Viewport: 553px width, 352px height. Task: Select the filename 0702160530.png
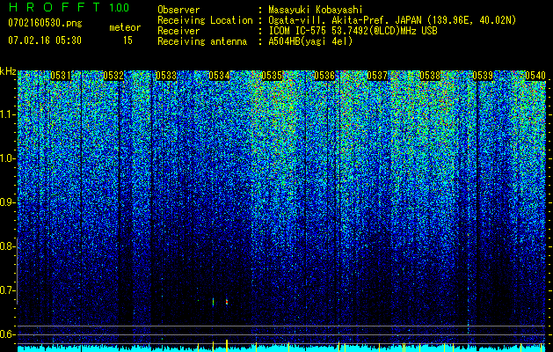[45, 24]
